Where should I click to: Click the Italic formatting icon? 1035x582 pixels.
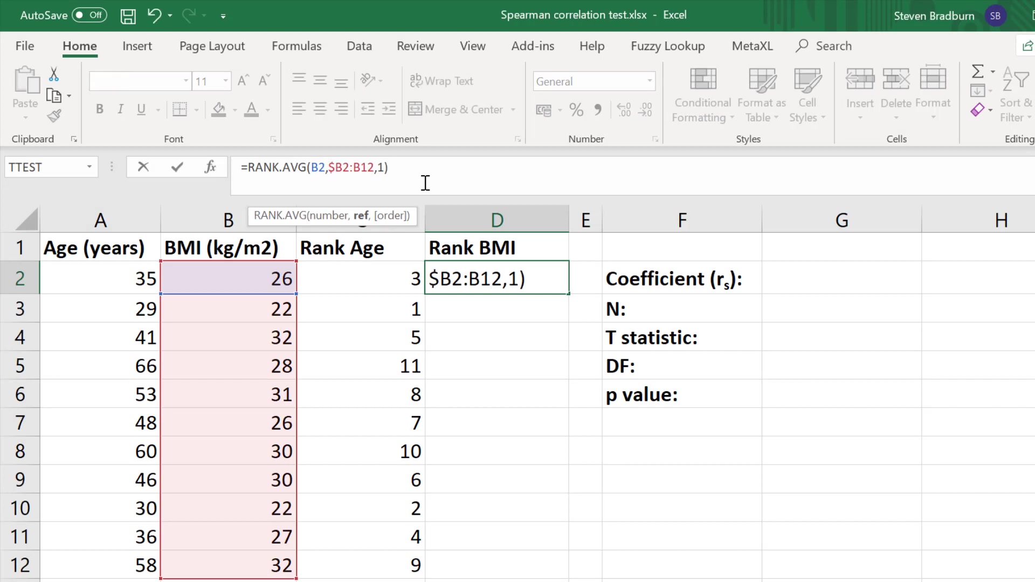point(120,109)
